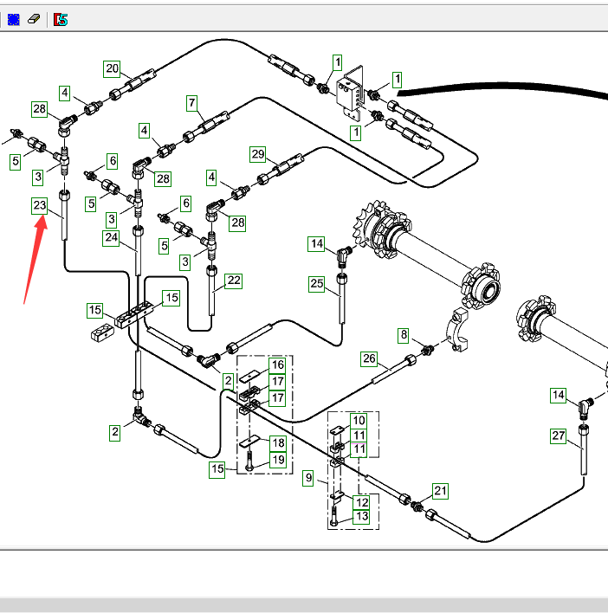
Task: Click assembly callout 9
Action: point(309,477)
